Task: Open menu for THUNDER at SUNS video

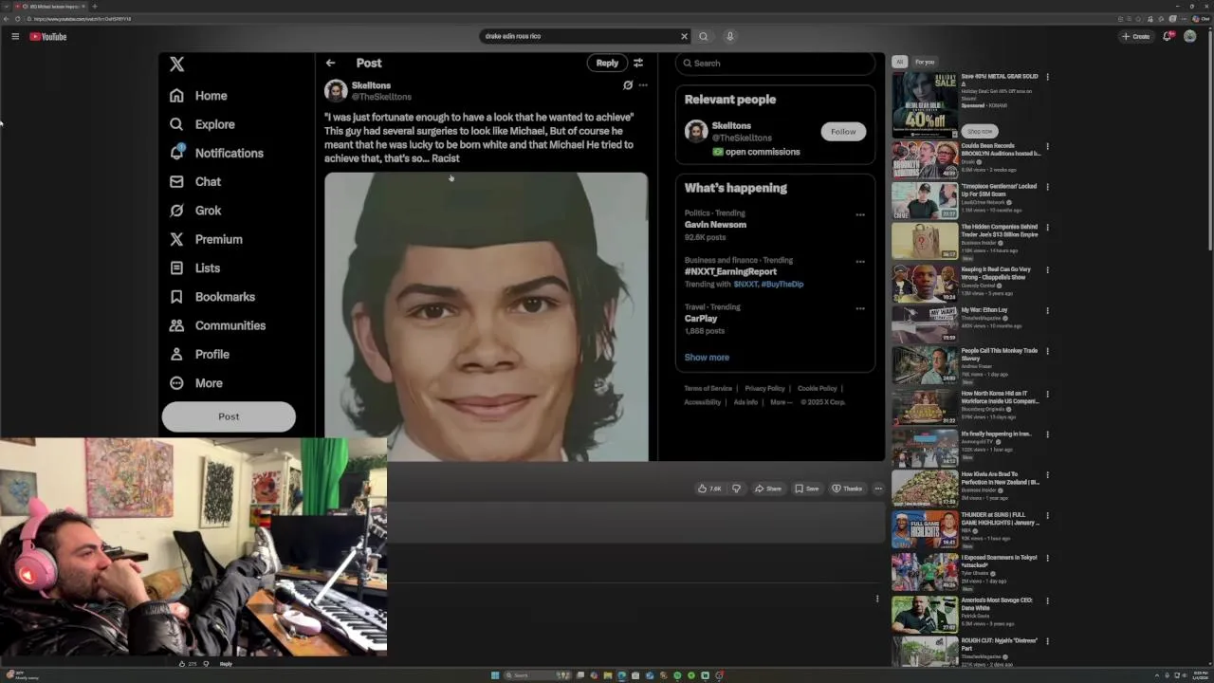Action: coord(1047,515)
